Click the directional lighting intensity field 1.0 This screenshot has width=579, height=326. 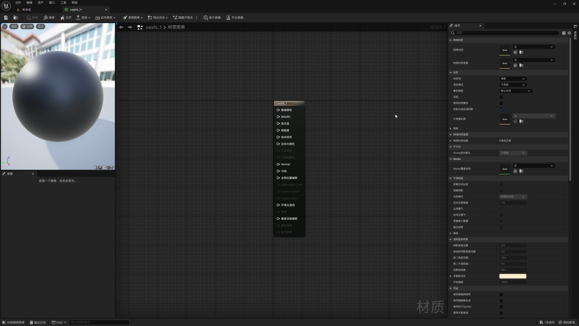coord(513,203)
